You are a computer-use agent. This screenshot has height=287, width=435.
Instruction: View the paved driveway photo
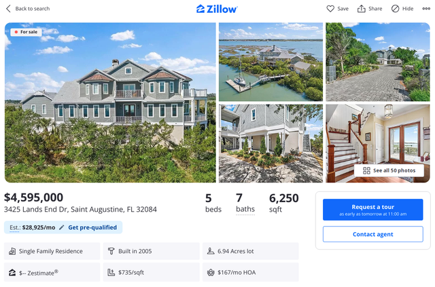377,62
